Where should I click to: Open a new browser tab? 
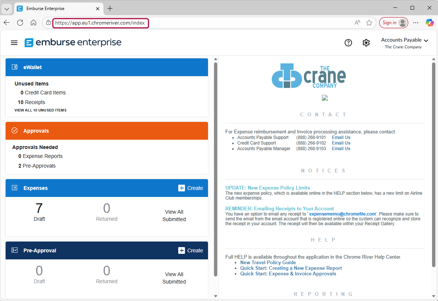click(110, 8)
